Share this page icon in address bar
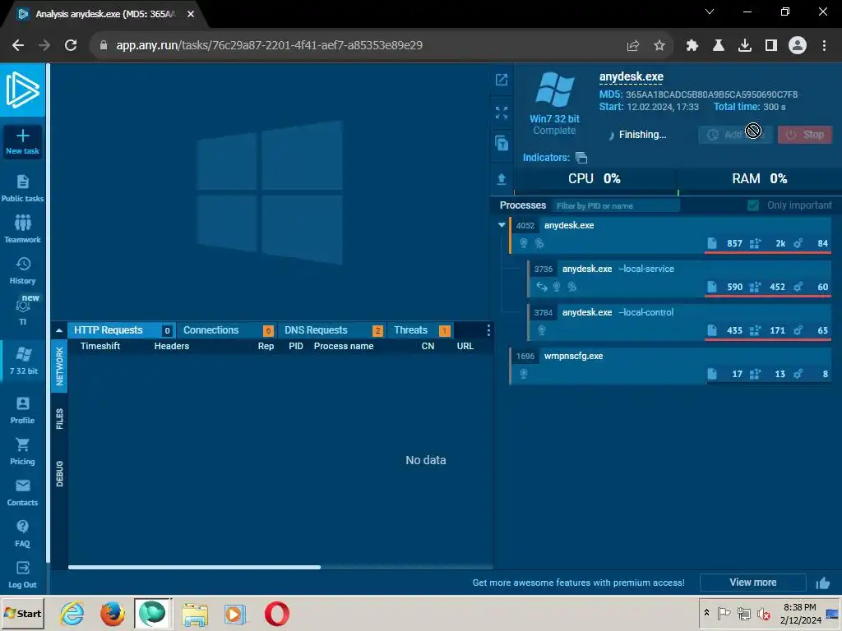The width and height of the screenshot is (842, 631). pyautogui.click(x=633, y=46)
